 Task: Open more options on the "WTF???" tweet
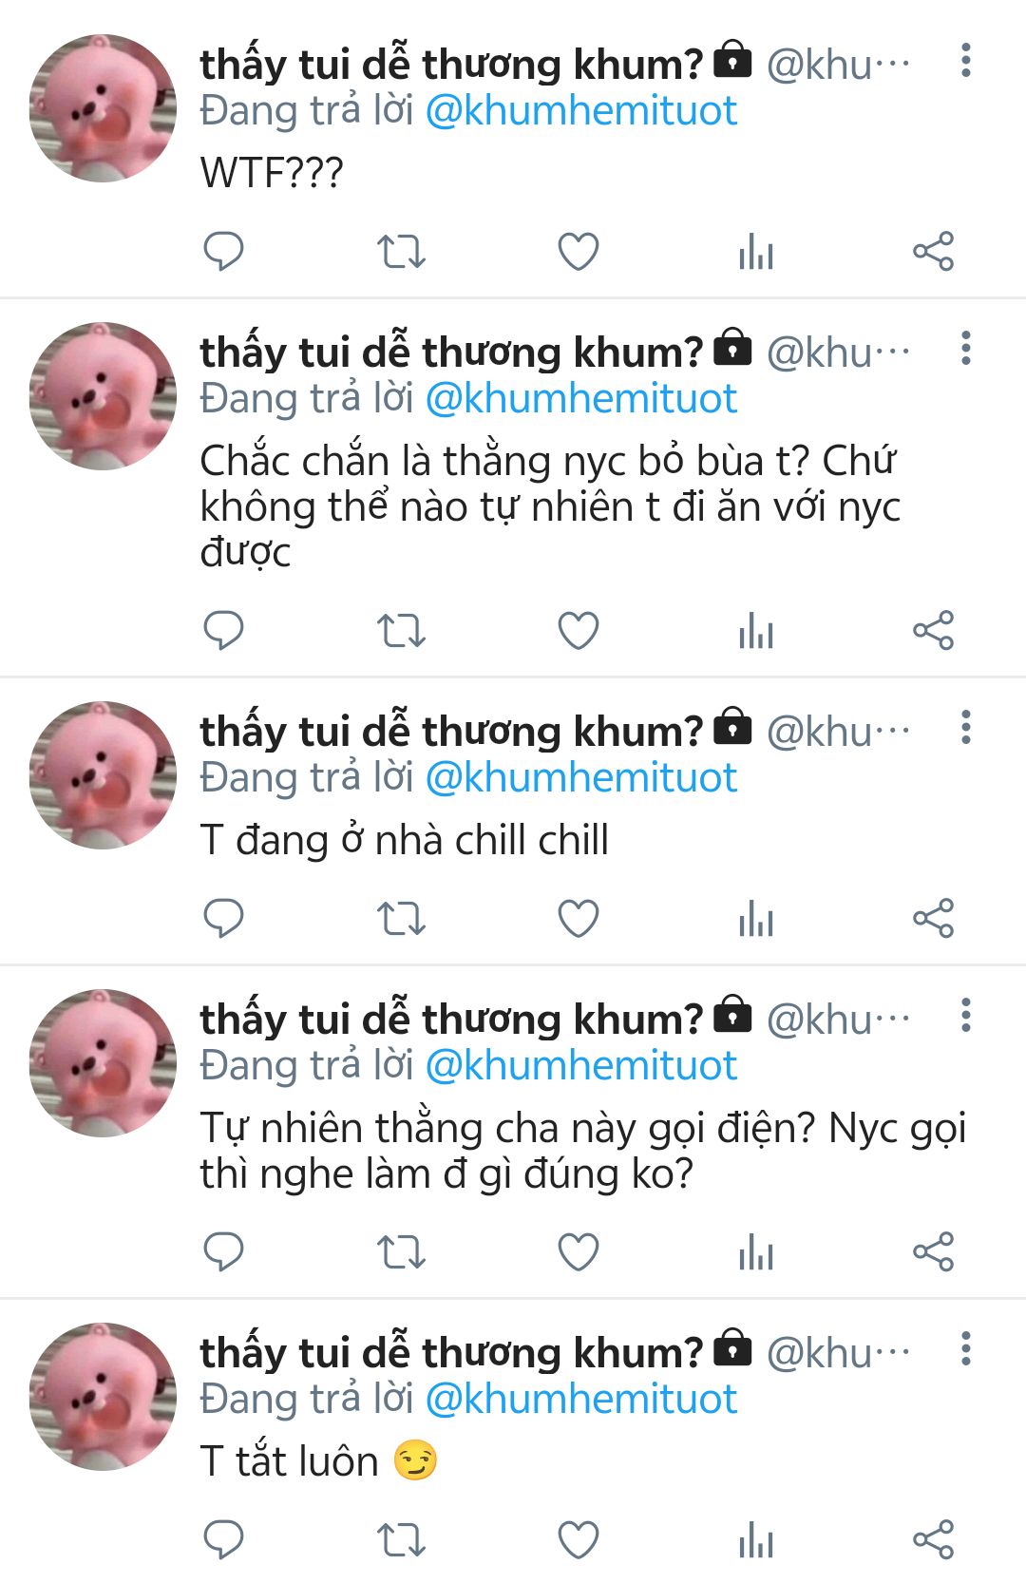pyautogui.click(x=966, y=61)
